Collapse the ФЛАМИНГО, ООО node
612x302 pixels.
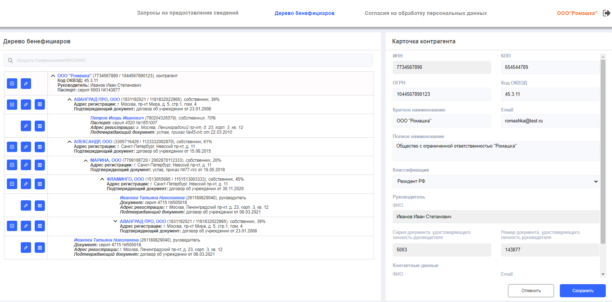(x=102, y=179)
